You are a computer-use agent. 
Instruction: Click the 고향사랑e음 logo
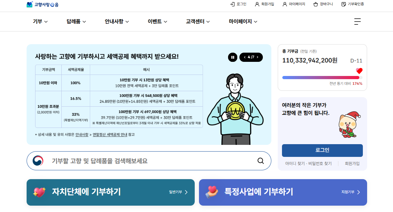click(x=42, y=4)
